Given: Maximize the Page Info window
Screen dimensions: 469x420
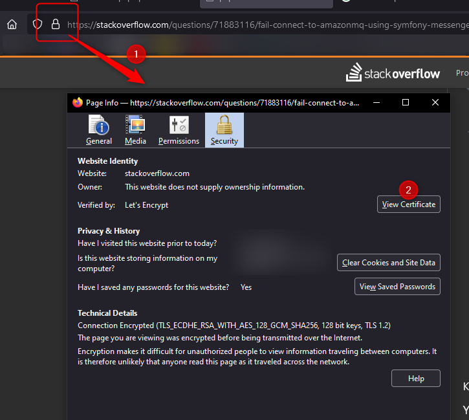Looking at the screenshot, I should point(406,103).
